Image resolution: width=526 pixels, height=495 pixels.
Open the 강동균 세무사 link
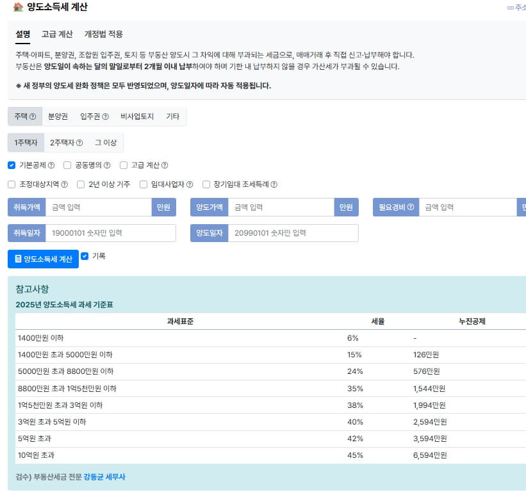(104, 477)
